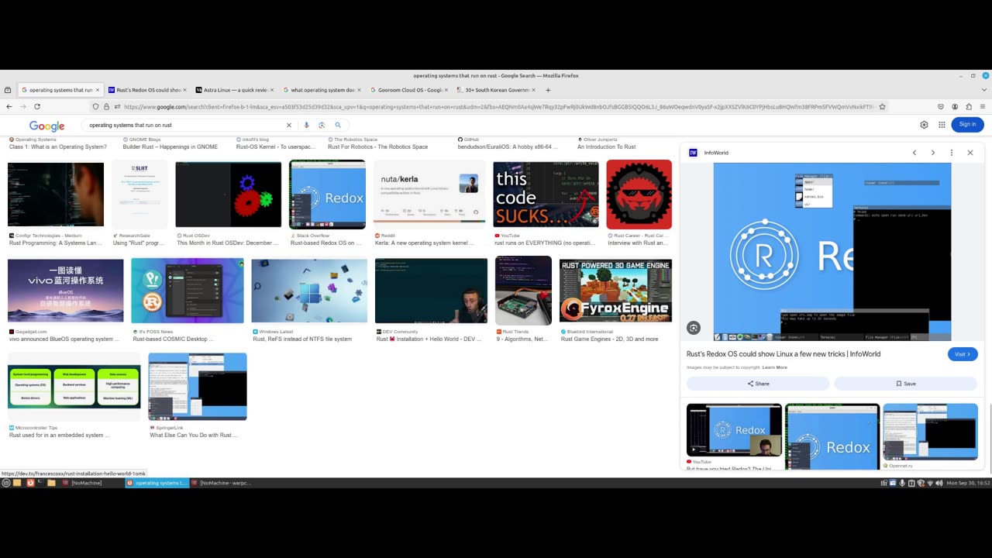Viewport: 992px width, 558px height.
Task: Open the volume control in system tray
Action: (x=939, y=483)
